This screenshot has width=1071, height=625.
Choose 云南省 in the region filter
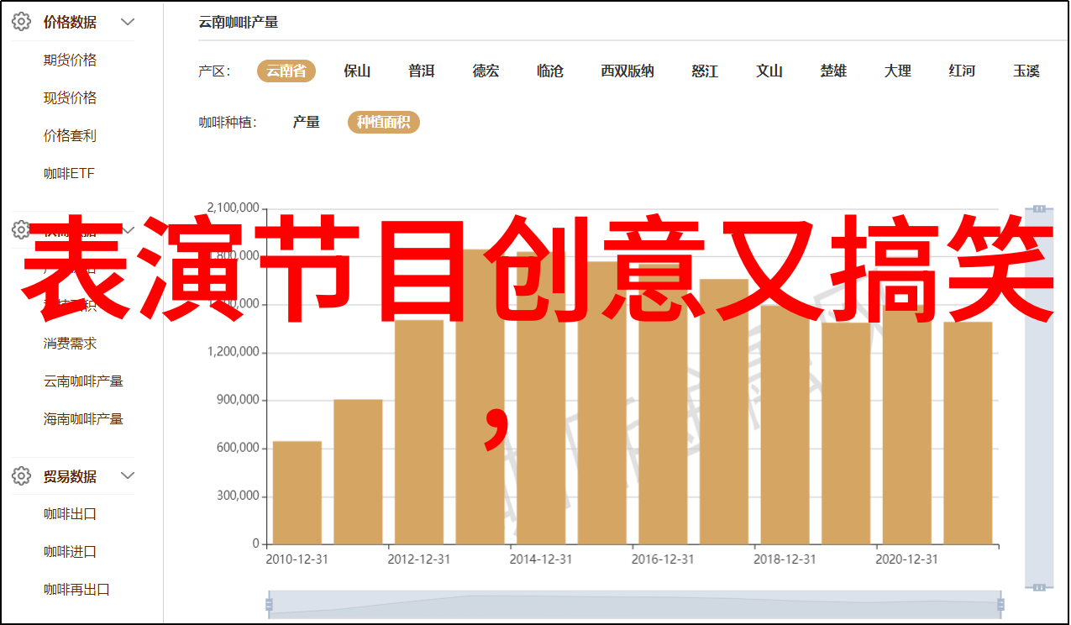[286, 71]
